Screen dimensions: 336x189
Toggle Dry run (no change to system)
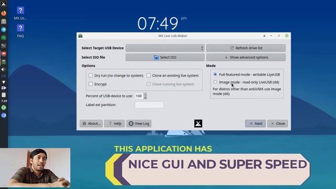click(91, 76)
